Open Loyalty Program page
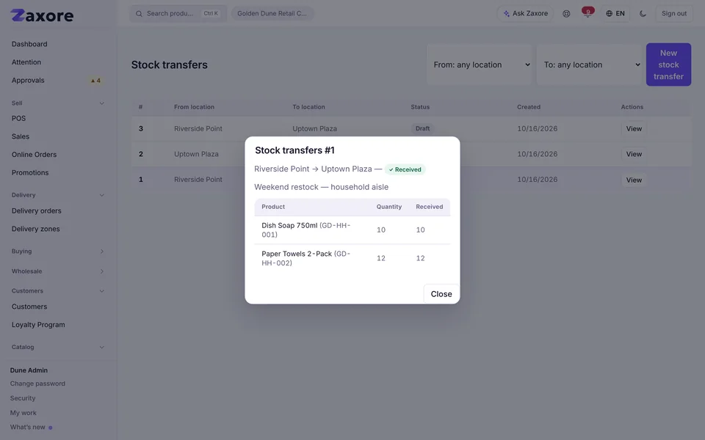The width and height of the screenshot is (705, 440). [38, 325]
